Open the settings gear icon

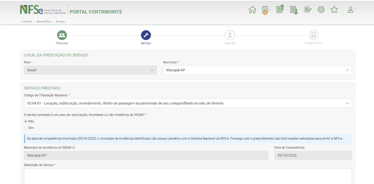[321, 10]
